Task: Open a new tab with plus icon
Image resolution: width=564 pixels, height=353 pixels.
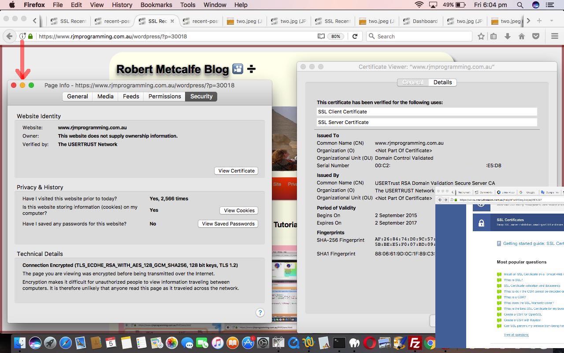Action: click(x=539, y=21)
